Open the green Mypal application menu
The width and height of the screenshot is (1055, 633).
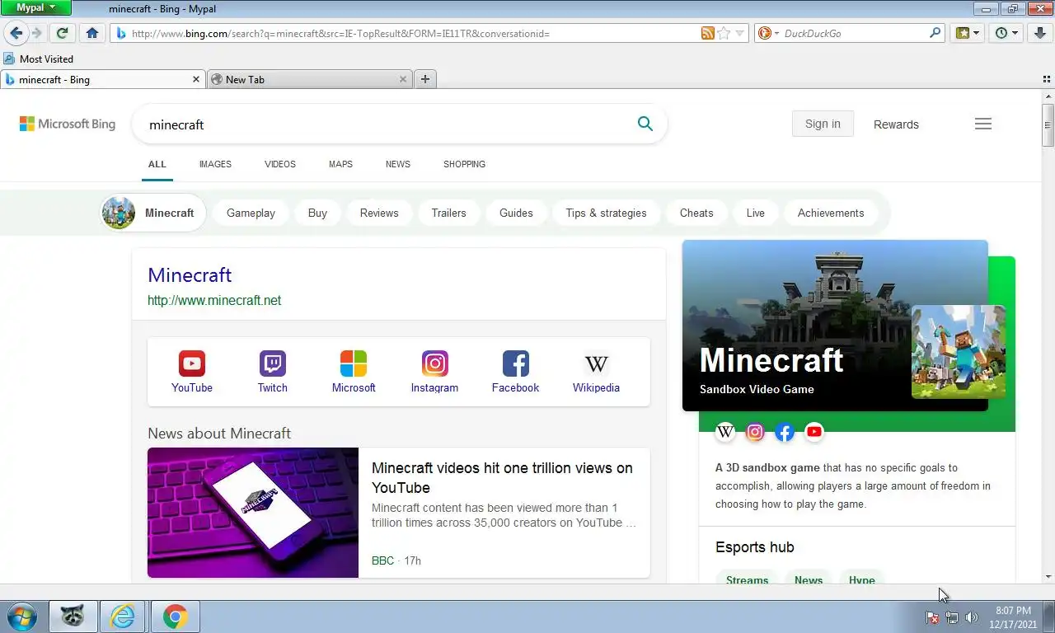coord(36,7)
